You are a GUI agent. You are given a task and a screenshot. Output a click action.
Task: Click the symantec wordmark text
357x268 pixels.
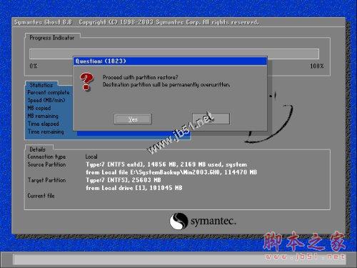[x=213, y=222]
